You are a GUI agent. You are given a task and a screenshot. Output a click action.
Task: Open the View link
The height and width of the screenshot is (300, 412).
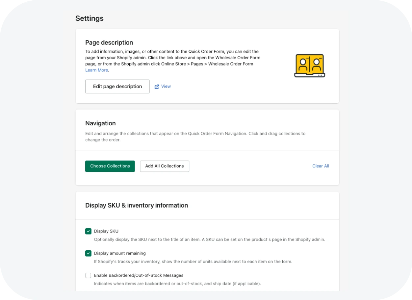click(166, 87)
